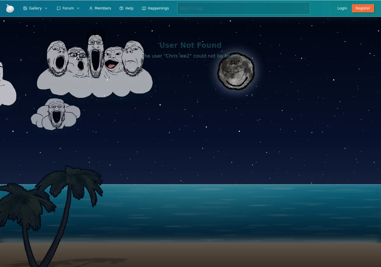Click the magnifier icon in the search box
This screenshot has height=267, width=381.
[x=305, y=8]
